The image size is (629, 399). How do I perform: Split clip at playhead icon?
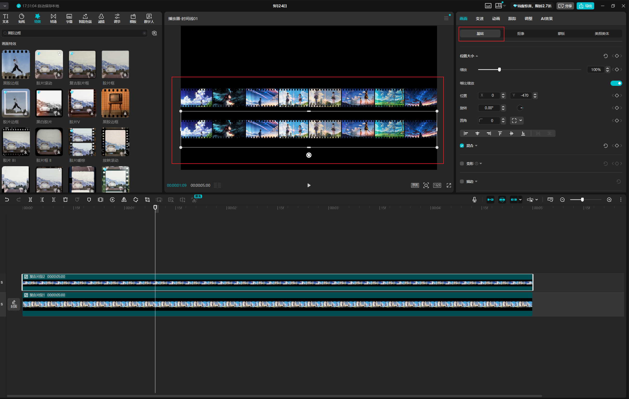tap(30, 200)
